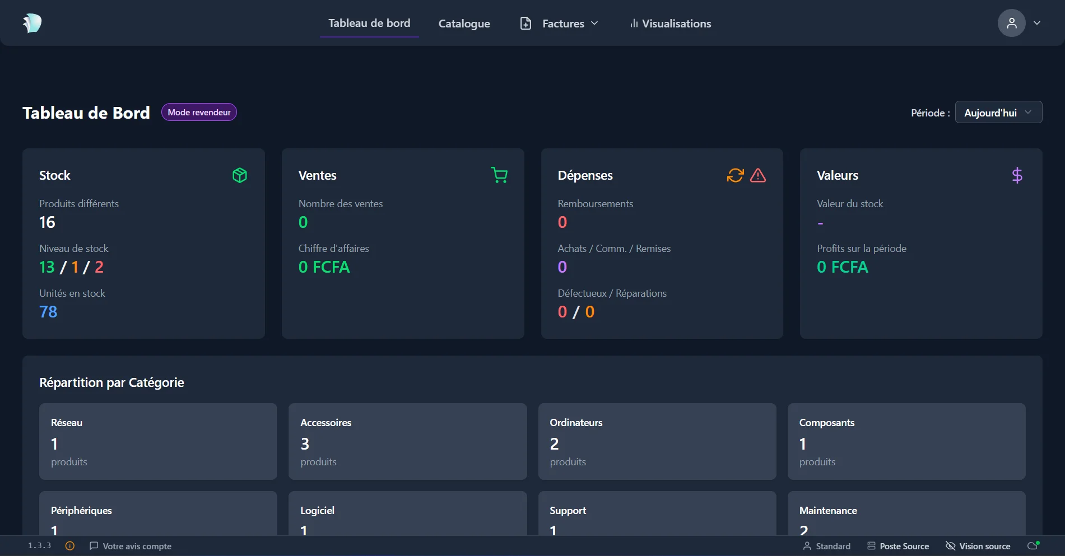Viewport: 1065px width, 556px height.
Task: Toggle the Vision source option
Action: (x=978, y=546)
